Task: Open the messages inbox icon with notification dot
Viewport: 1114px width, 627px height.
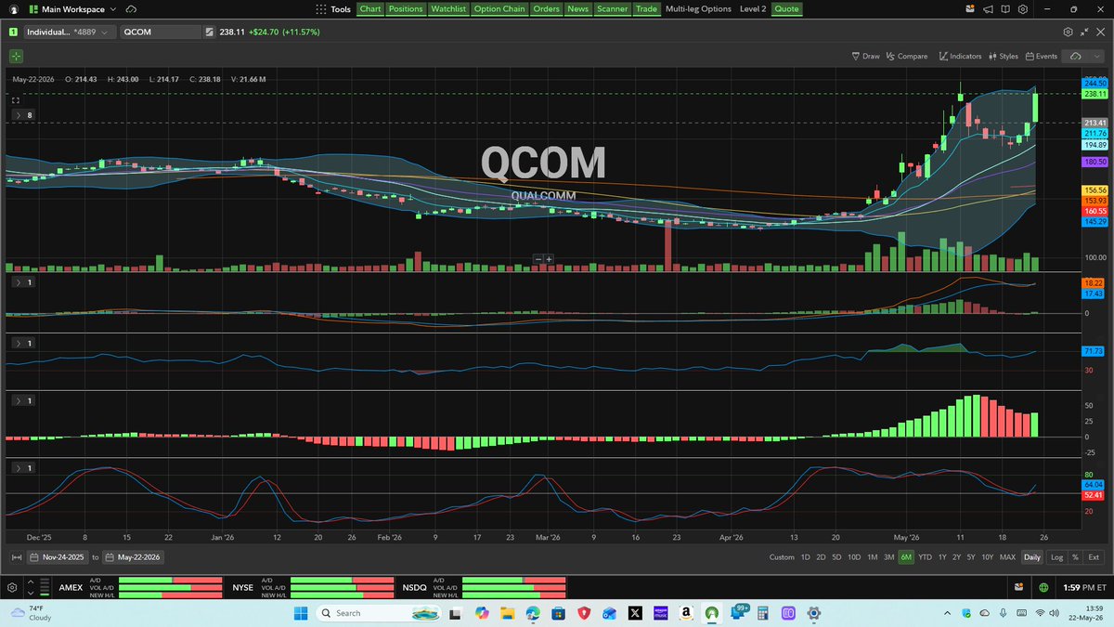Action: [970, 8]
